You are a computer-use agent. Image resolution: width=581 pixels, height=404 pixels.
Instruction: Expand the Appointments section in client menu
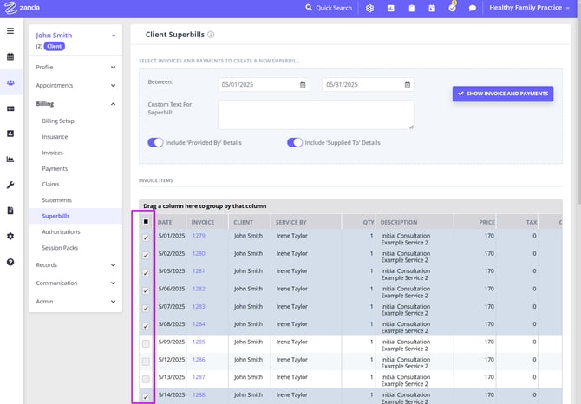point(114,85)
